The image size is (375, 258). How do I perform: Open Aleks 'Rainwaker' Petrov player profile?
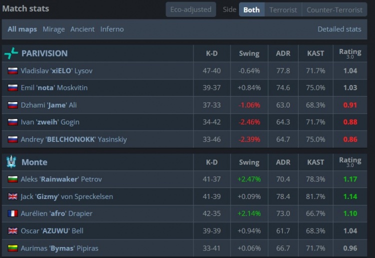pyautogui.click(x=61, y=179)
